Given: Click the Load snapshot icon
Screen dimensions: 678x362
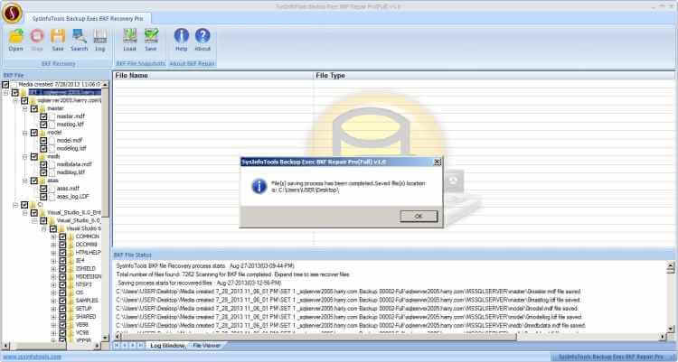Looking at the screenshot, I should coord(129,36).
